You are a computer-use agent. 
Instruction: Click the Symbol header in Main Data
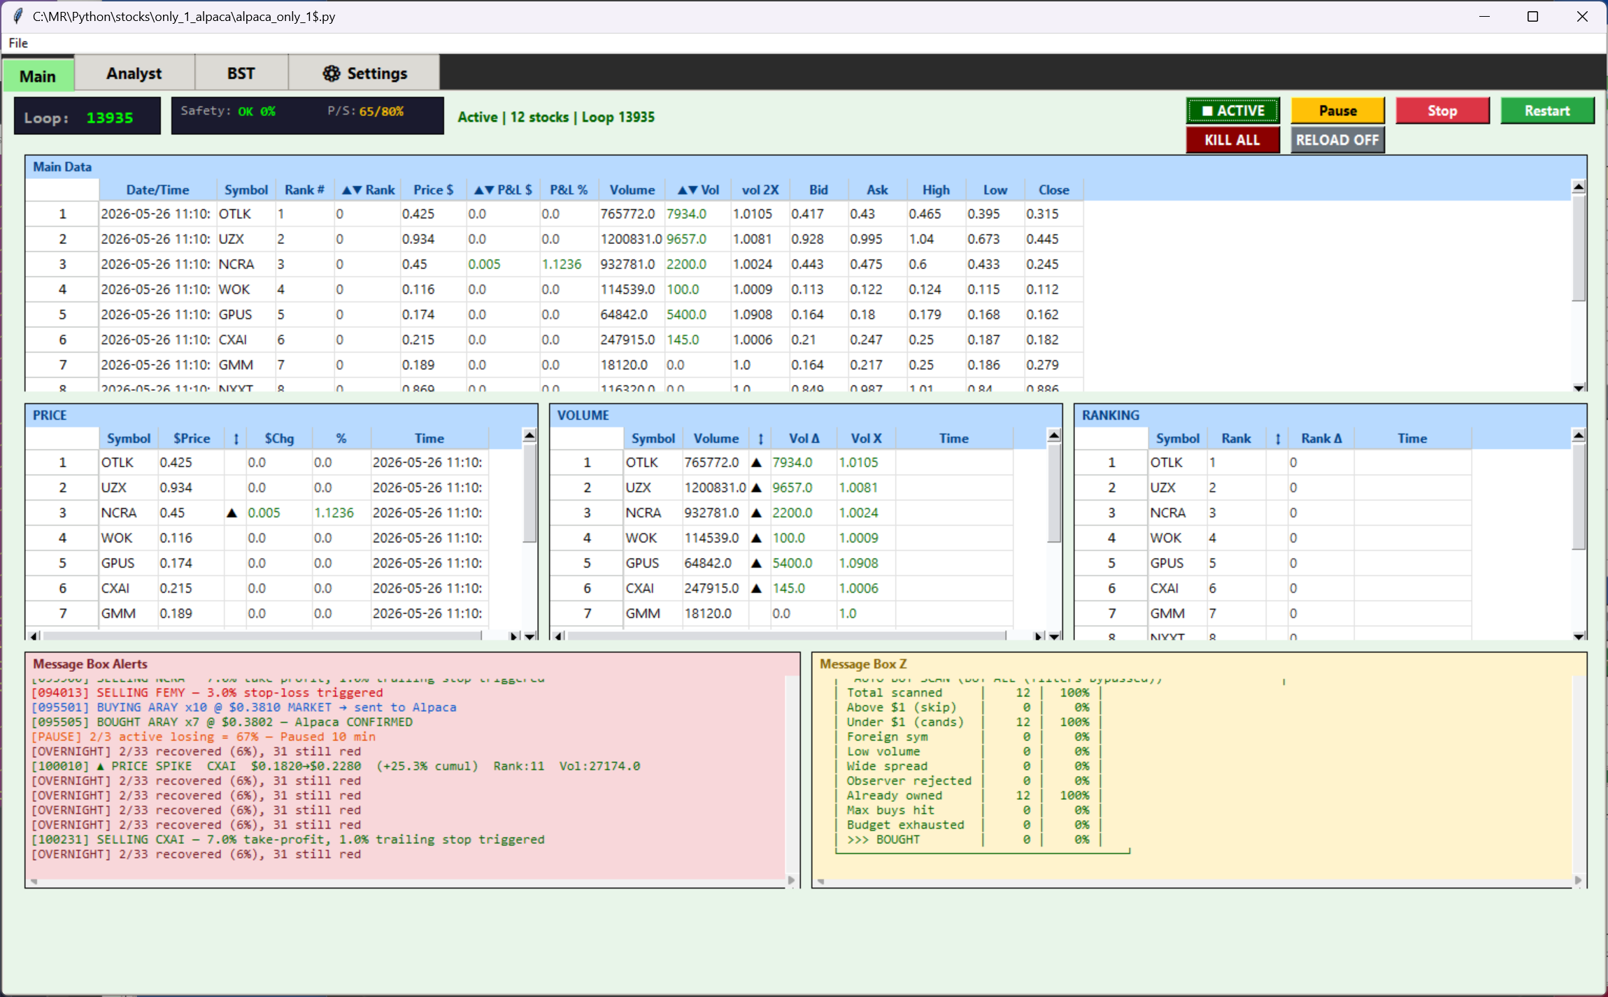click(x=246, y=189)
